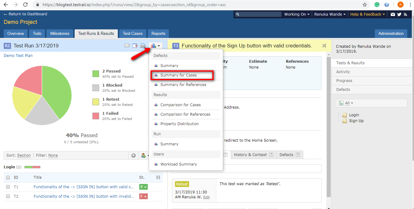
Task: Tick the checkbox next to test T1
Action: pyautogui.click(x=8, y=186)
